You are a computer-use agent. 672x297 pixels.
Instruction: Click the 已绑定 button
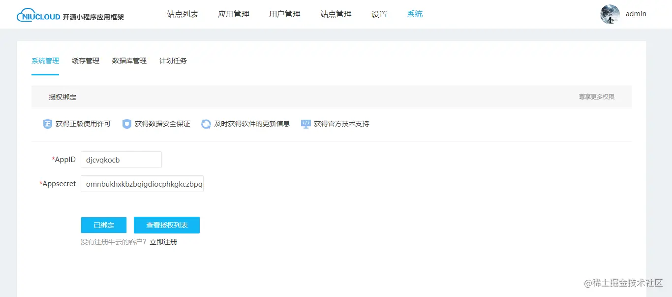pyautogui.click(x=103, y=225)
